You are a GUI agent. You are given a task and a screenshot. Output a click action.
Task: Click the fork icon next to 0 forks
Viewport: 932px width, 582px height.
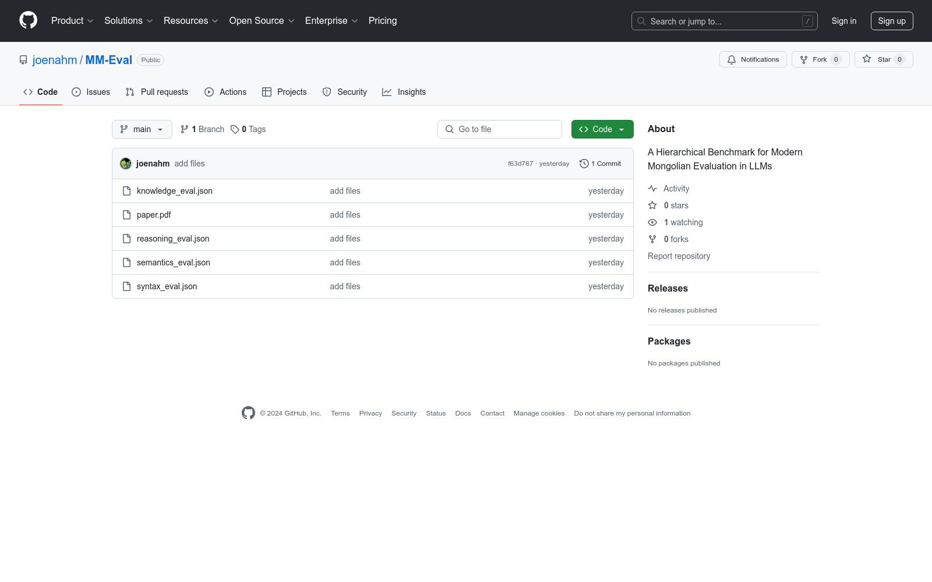(x=652, y=239)
